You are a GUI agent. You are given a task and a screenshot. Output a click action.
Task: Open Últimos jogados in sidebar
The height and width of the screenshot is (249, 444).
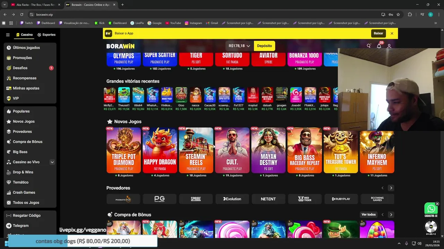pyautogui.click(x=30, y=48)
